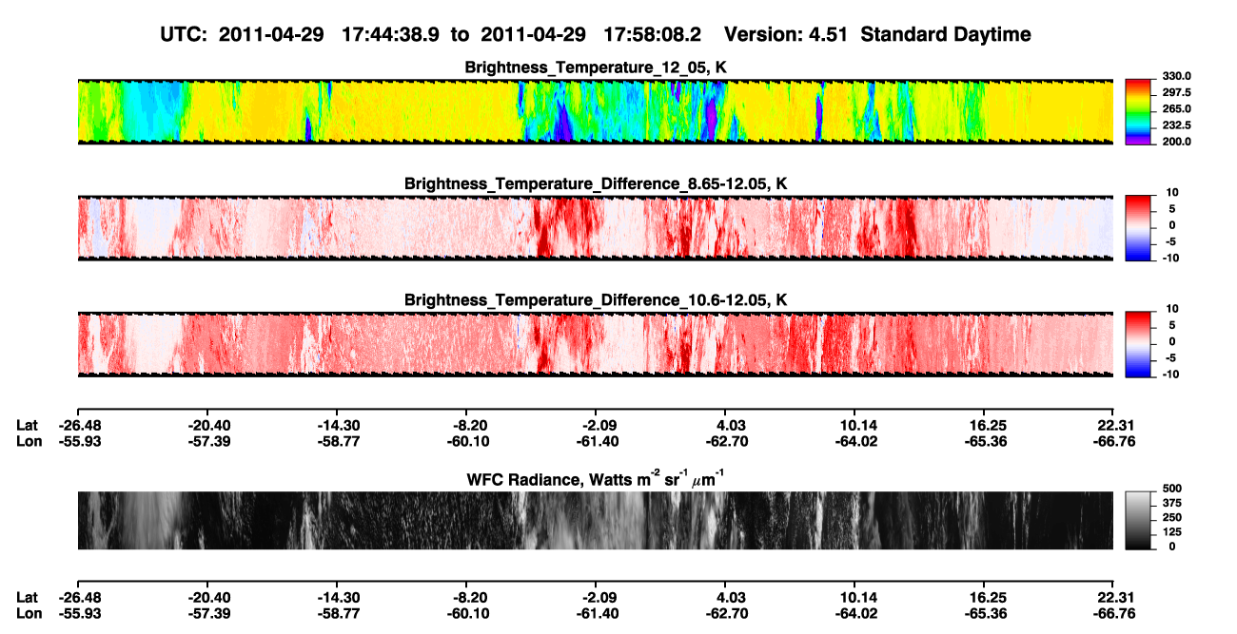
Task: Click the grayscale WFC radiance image strip
Action: [595, 521]
